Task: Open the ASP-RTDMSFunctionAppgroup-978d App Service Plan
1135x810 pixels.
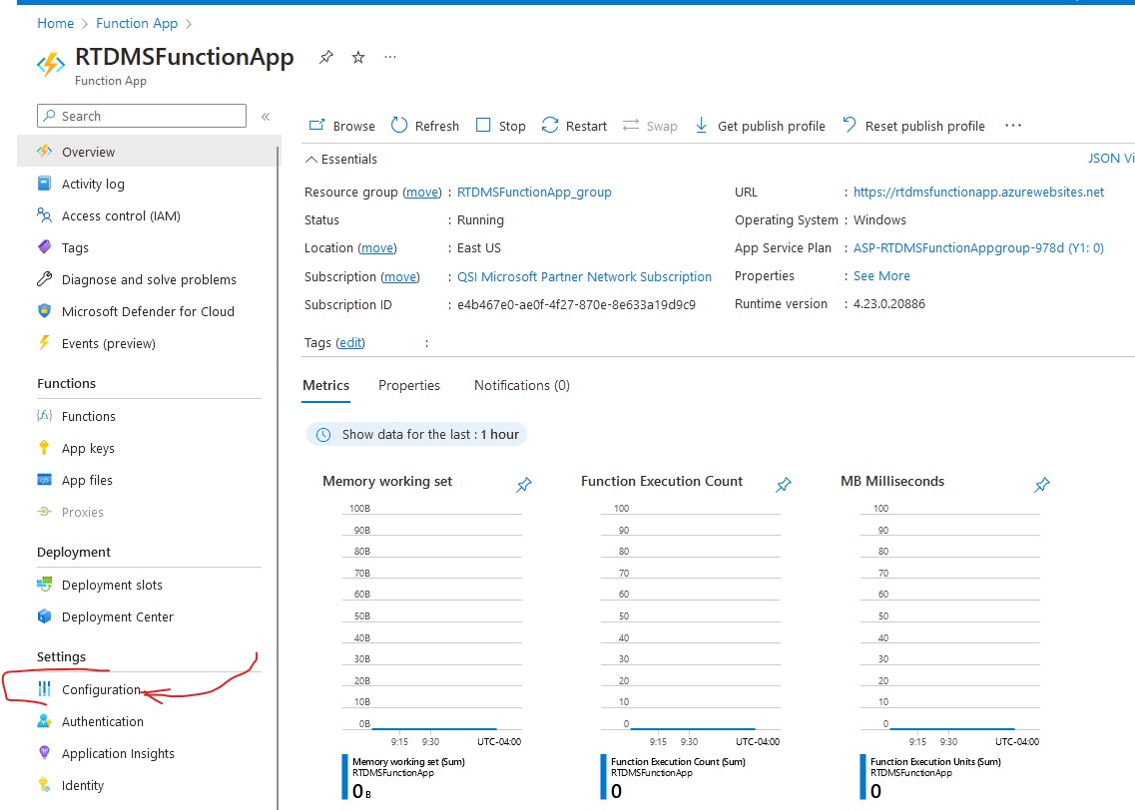Action: click(x=978, y=248)
